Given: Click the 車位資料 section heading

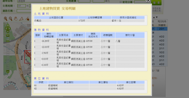Looking at the screenshot, I should pos(41,78).
